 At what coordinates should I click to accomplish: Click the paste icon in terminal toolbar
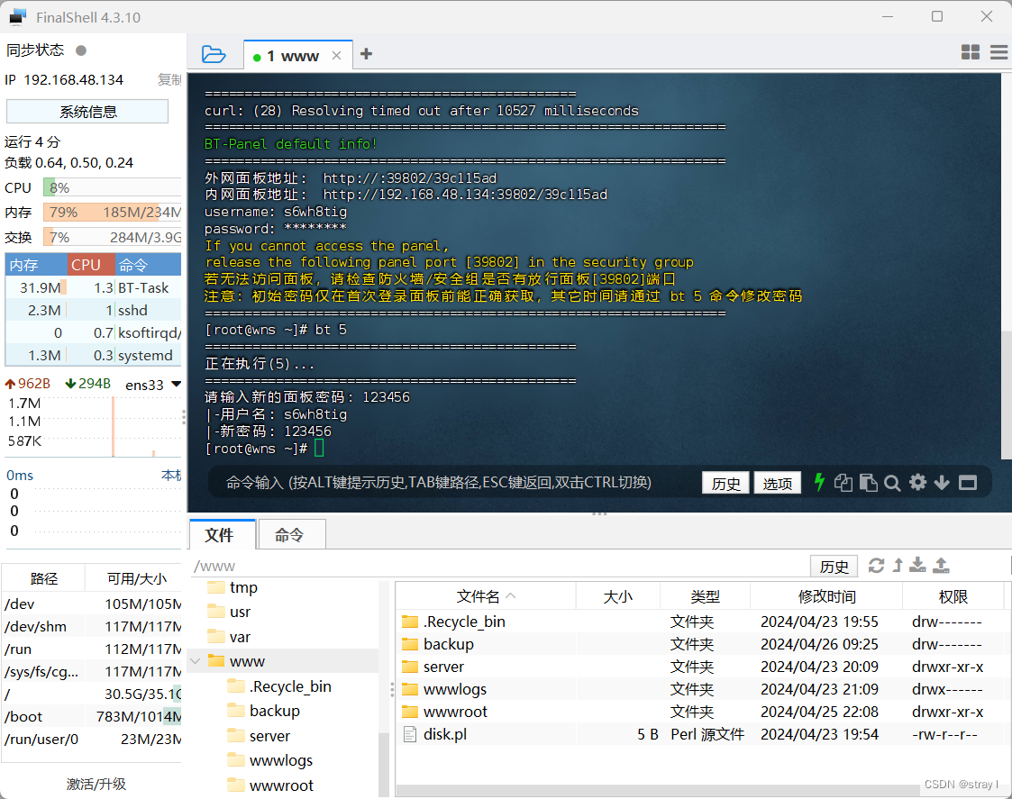point(868,483)
